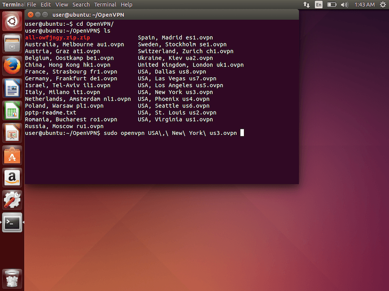This screenshot has height=291, width=389.
Task: Open the battery status menu
Action: point(332,4)
